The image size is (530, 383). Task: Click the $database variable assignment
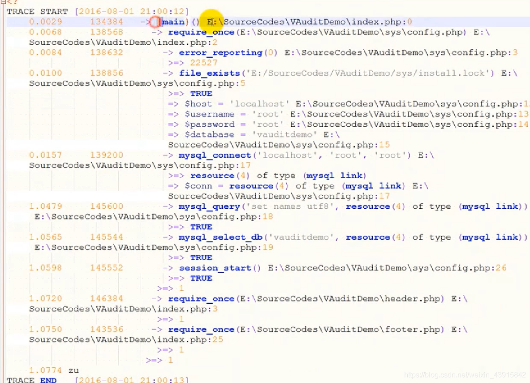[x=250, y=135]
